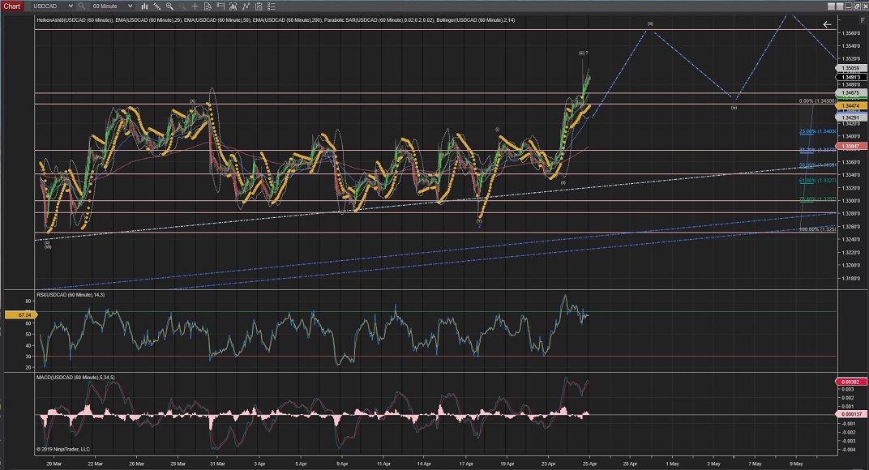Click the Chart tab label
This screenshot has width=869, height=470.
click(12, 6)
